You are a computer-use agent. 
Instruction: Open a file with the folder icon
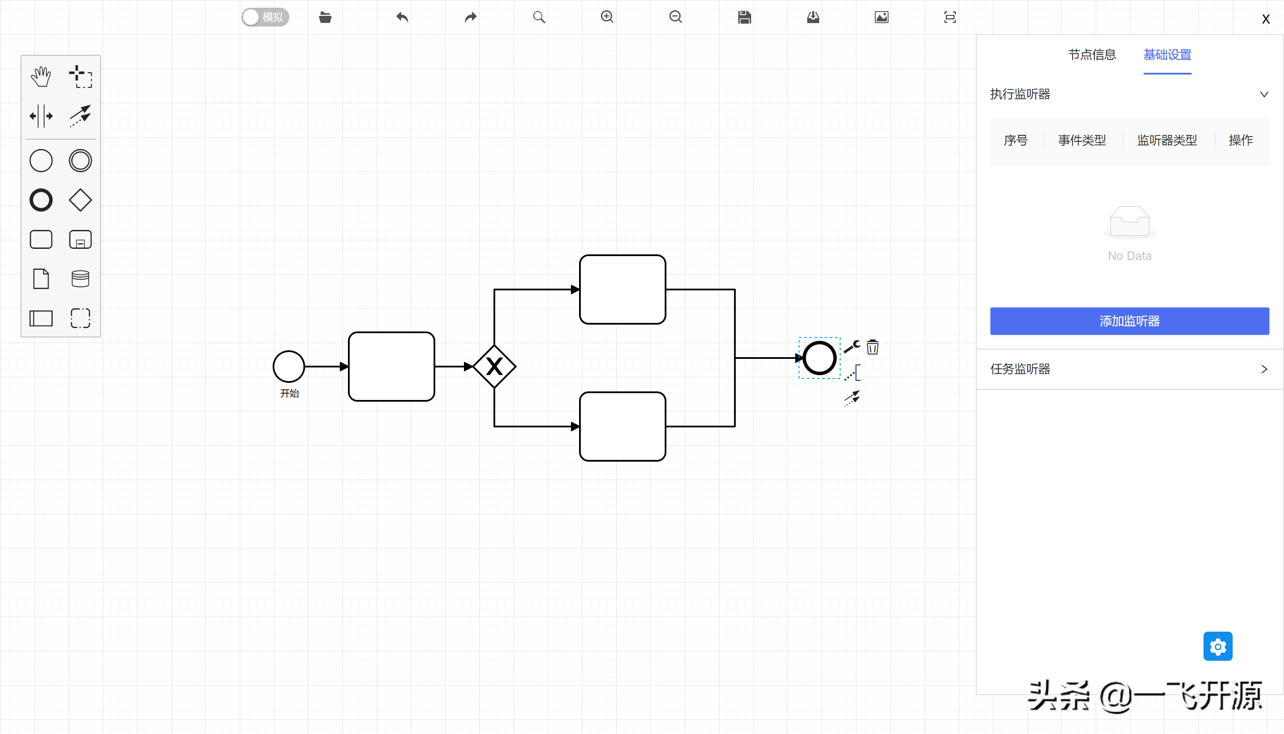click(325, 17)
